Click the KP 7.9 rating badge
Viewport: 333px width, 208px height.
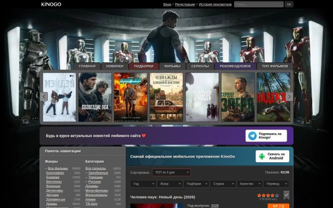[278, 206]
